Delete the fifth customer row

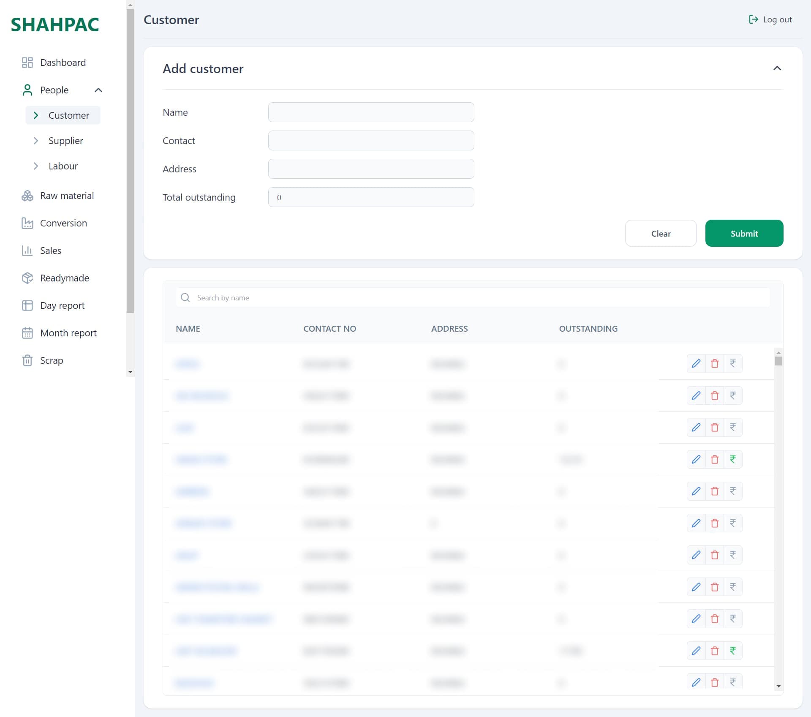[x=715, y=491]
